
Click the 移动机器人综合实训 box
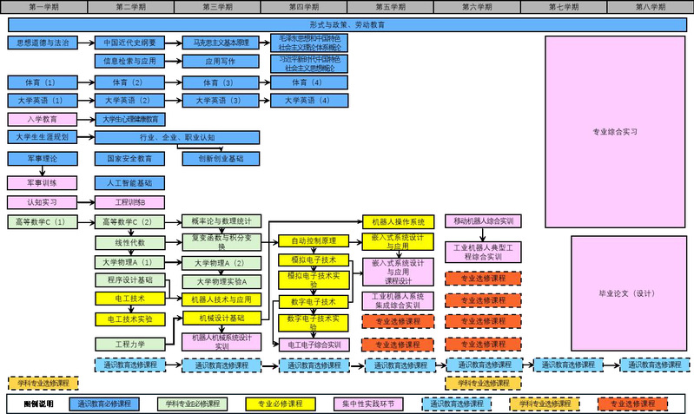point(484,221)
